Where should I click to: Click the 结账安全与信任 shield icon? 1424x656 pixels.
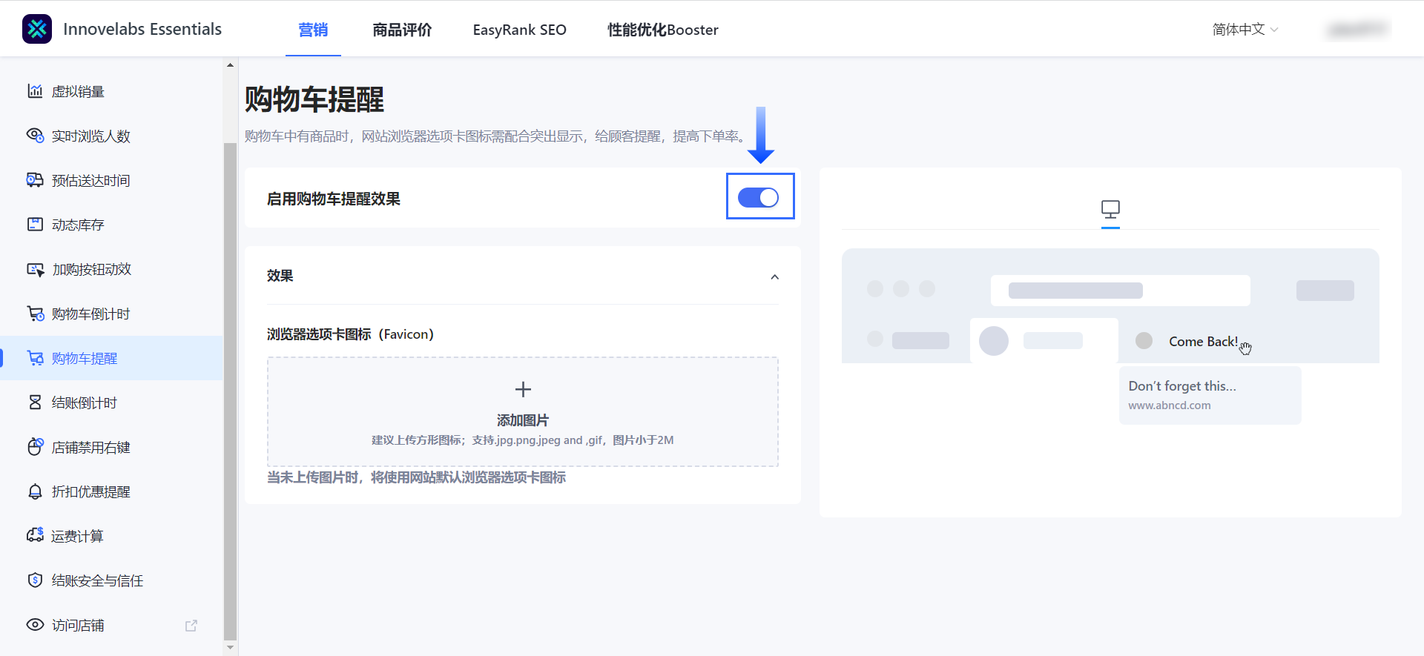(x=35, y=580)
